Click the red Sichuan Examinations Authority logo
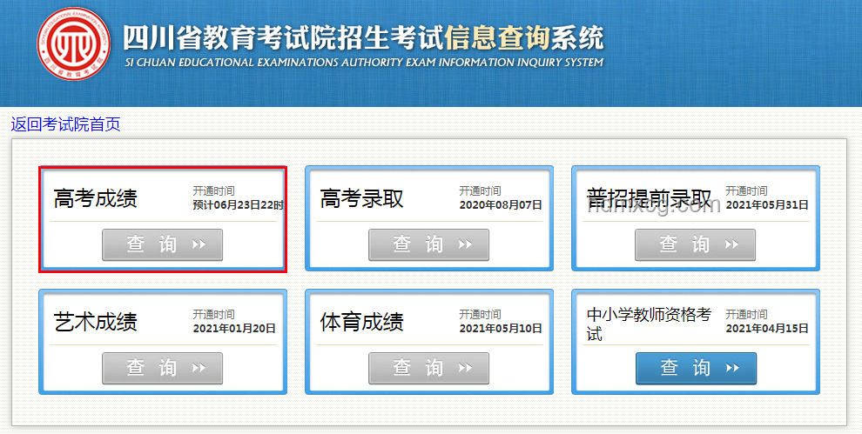This screenshot has width=862, height=434. 73,44
